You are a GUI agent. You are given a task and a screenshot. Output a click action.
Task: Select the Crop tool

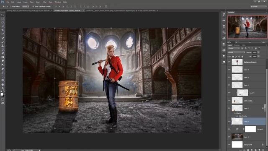coord(3,30)
